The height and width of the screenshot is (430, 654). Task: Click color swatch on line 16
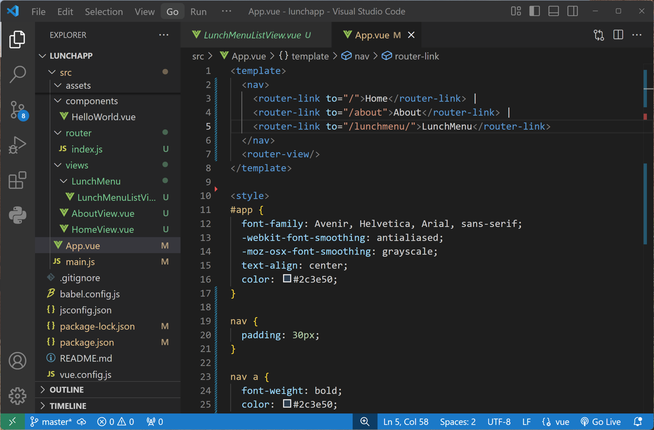coord(287,278)
